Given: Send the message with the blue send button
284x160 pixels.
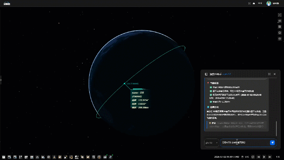Looking at the screenshot, I should point(272,143).
